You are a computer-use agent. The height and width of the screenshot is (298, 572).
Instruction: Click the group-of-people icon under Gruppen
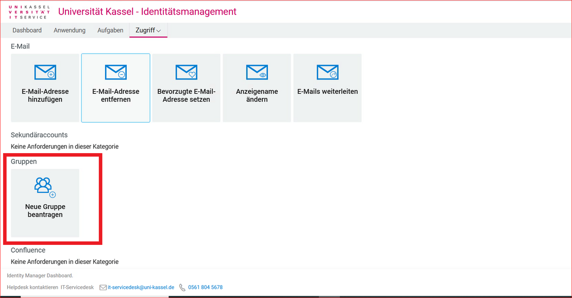click(45, 187)
